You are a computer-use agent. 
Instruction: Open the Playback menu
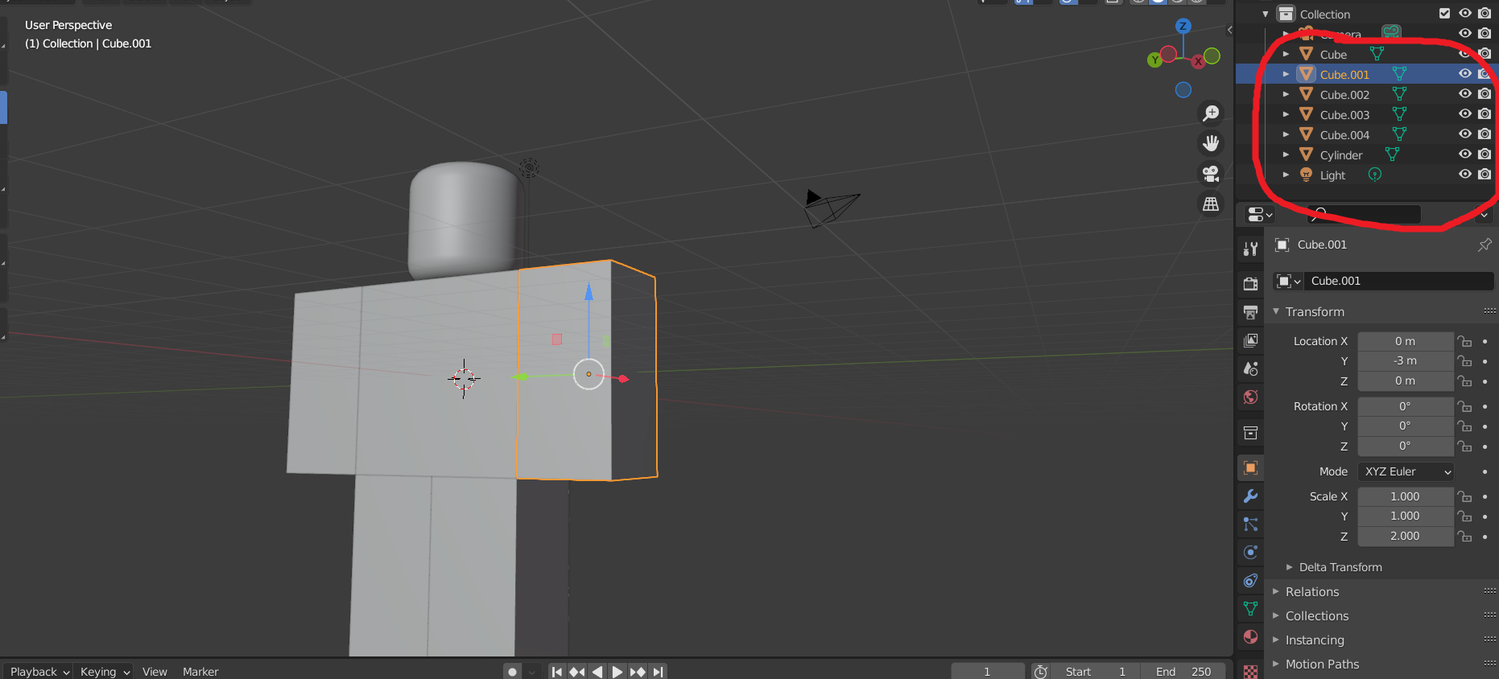pos(39,671)
